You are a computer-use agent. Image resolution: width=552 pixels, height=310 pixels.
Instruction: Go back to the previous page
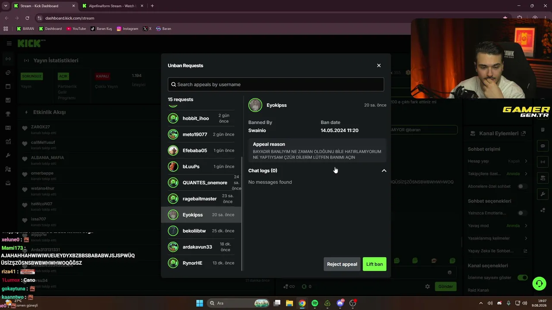pyautogui.click(x=6, y=18)
